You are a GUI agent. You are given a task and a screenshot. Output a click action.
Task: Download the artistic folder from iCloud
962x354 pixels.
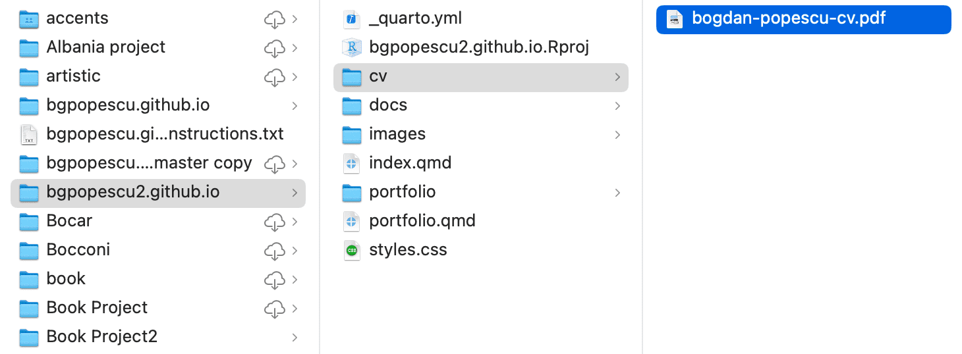[274, 77]
